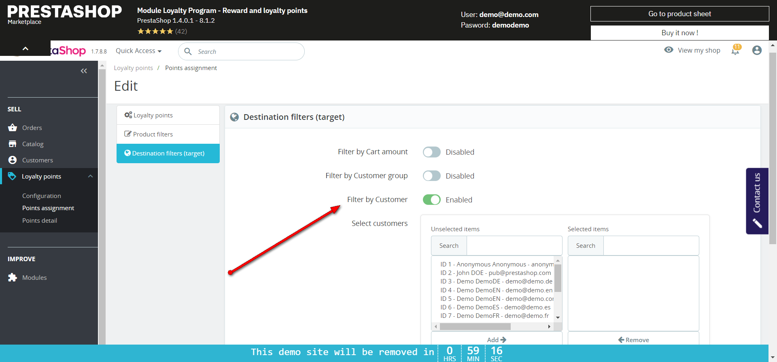Switch to the Product filters tab
This screenshot has width=777, height=362.
pyautogui.click(x=168, y=134)
